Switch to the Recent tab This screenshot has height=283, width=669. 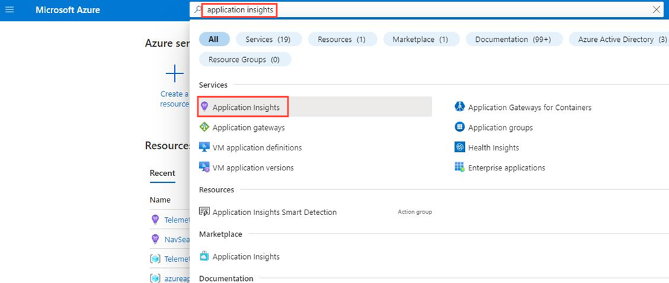pyautogui.click(x=162, y=173)
